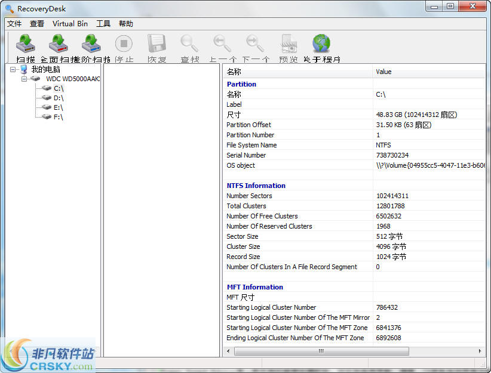Open the Virtual Bin menu

click(x=70, y=24)
